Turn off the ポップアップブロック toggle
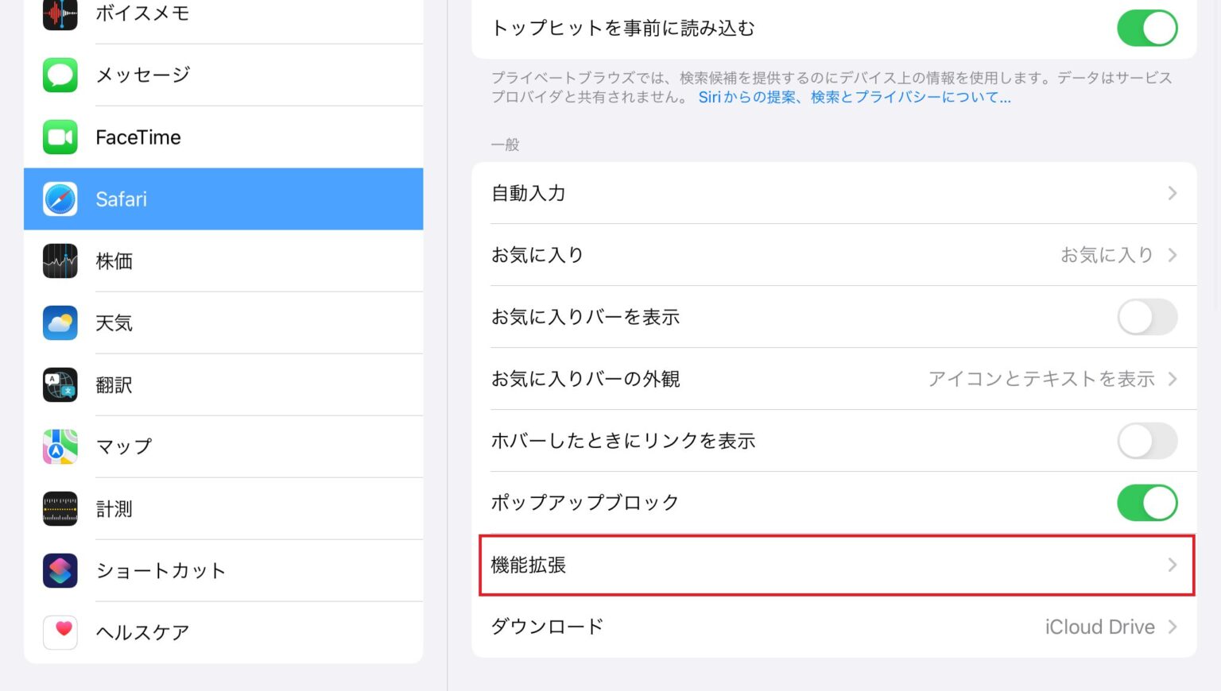This screenshot has height=691, width=1221. [x=1147, y=502]
